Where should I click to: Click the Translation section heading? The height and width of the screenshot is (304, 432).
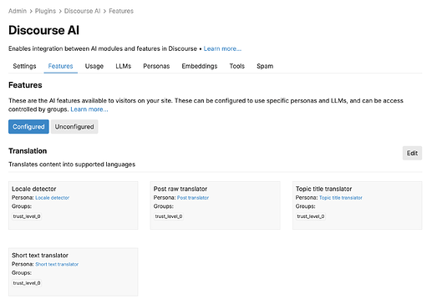coord(28,151)
